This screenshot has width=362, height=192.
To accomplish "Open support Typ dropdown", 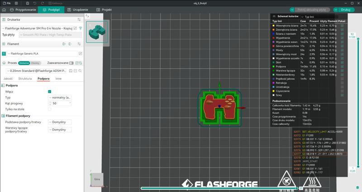I will 60,98.
